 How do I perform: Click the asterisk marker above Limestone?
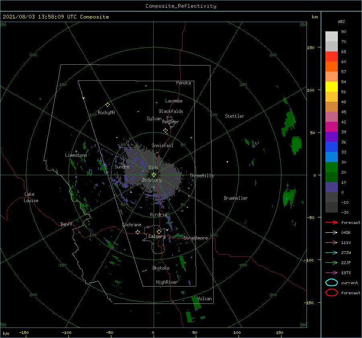pyautogui.click(x=76, y=152)
